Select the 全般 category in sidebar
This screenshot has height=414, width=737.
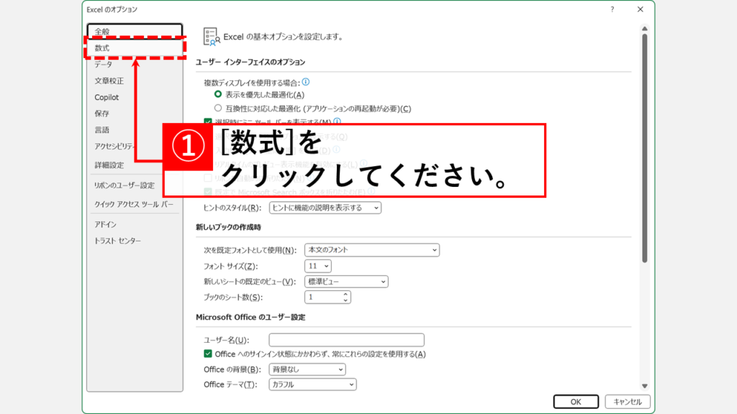click(135, 31)
